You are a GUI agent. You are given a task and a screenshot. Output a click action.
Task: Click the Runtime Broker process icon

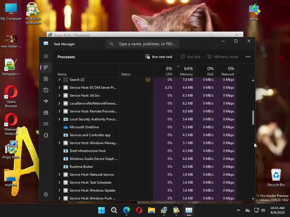coord(66,167)
